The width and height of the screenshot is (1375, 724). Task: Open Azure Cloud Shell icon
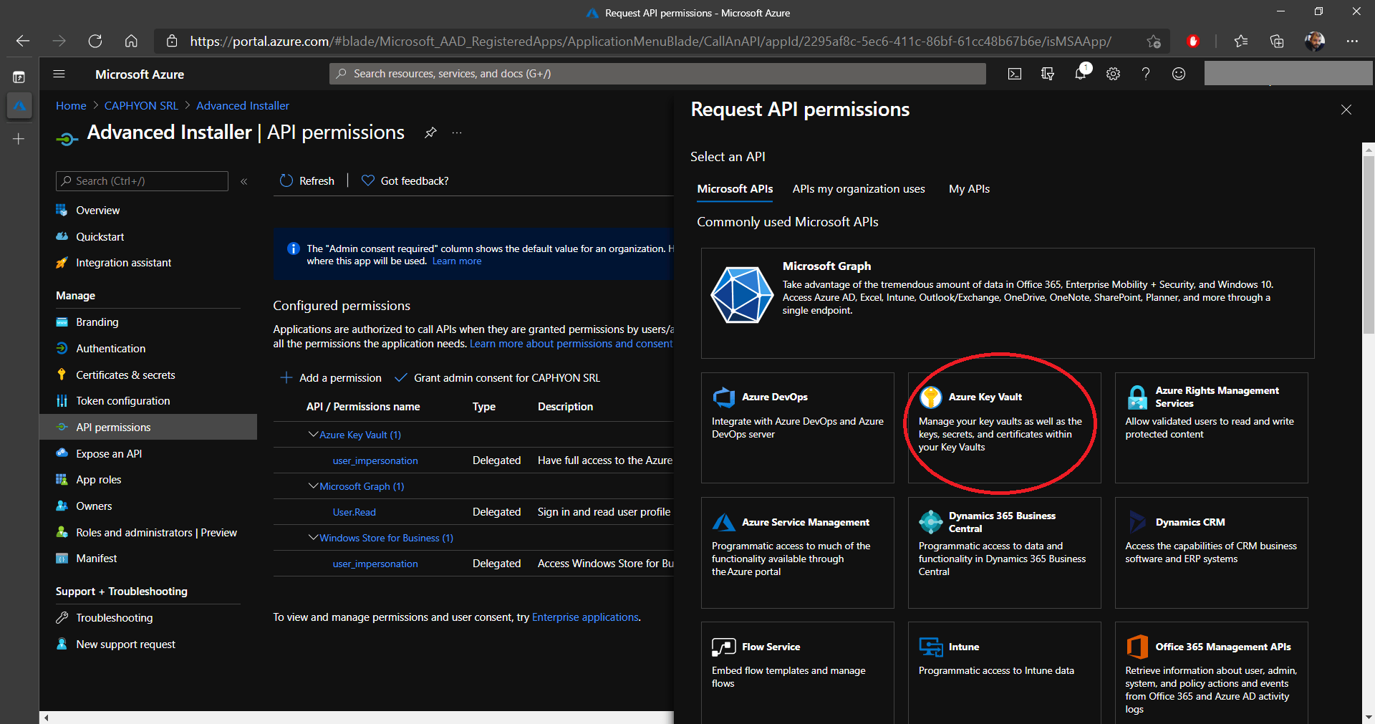pos(1014,74)
